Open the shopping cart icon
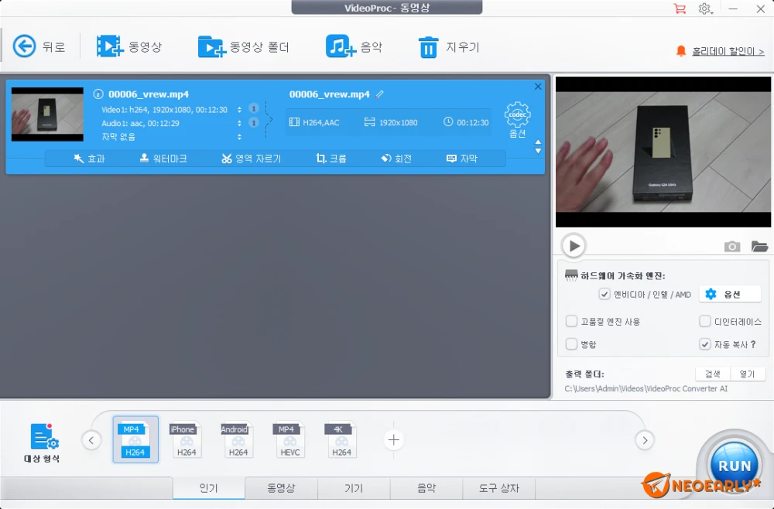 click(x=680, y=9)
